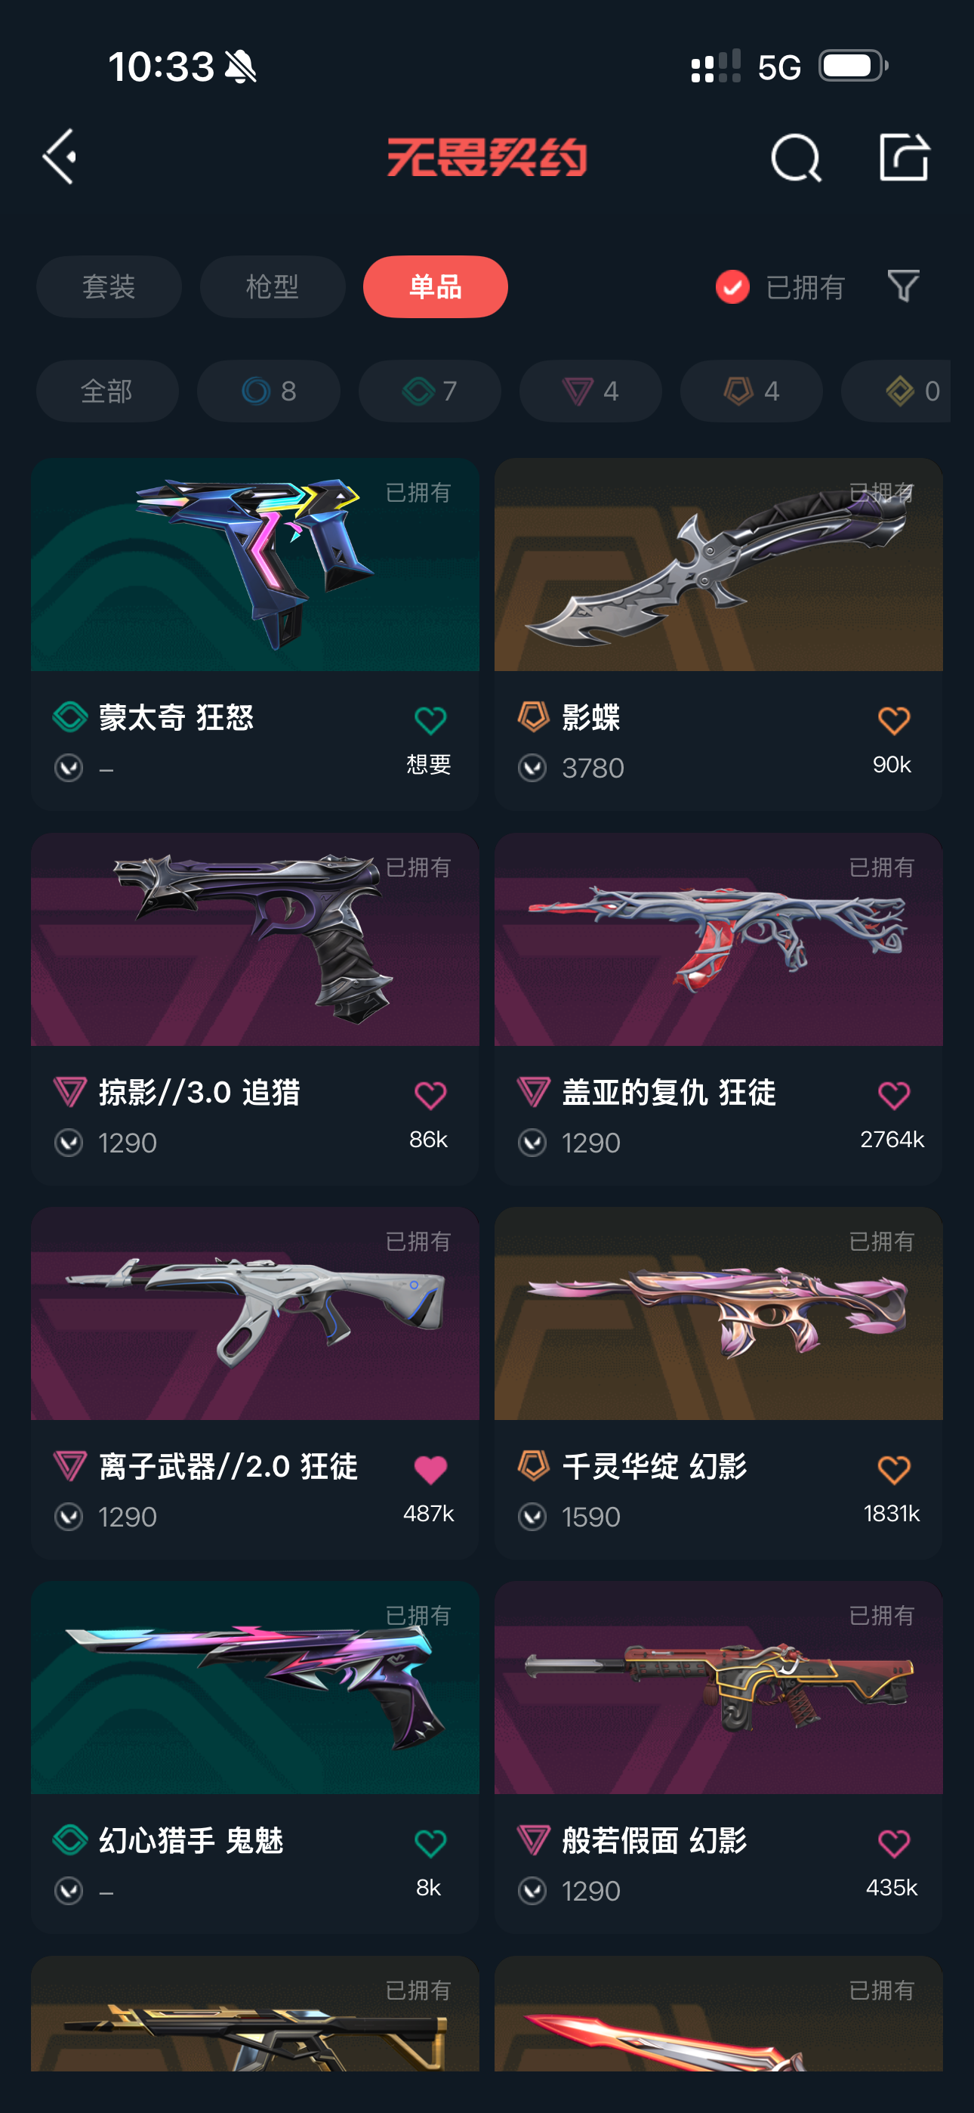The width and height of the screenshot is (974, 2113).
Task: Switch to the 套装 tab
Action: 108,287
